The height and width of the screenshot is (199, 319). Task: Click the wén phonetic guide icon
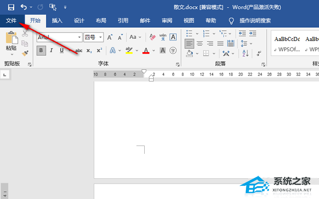163,37
